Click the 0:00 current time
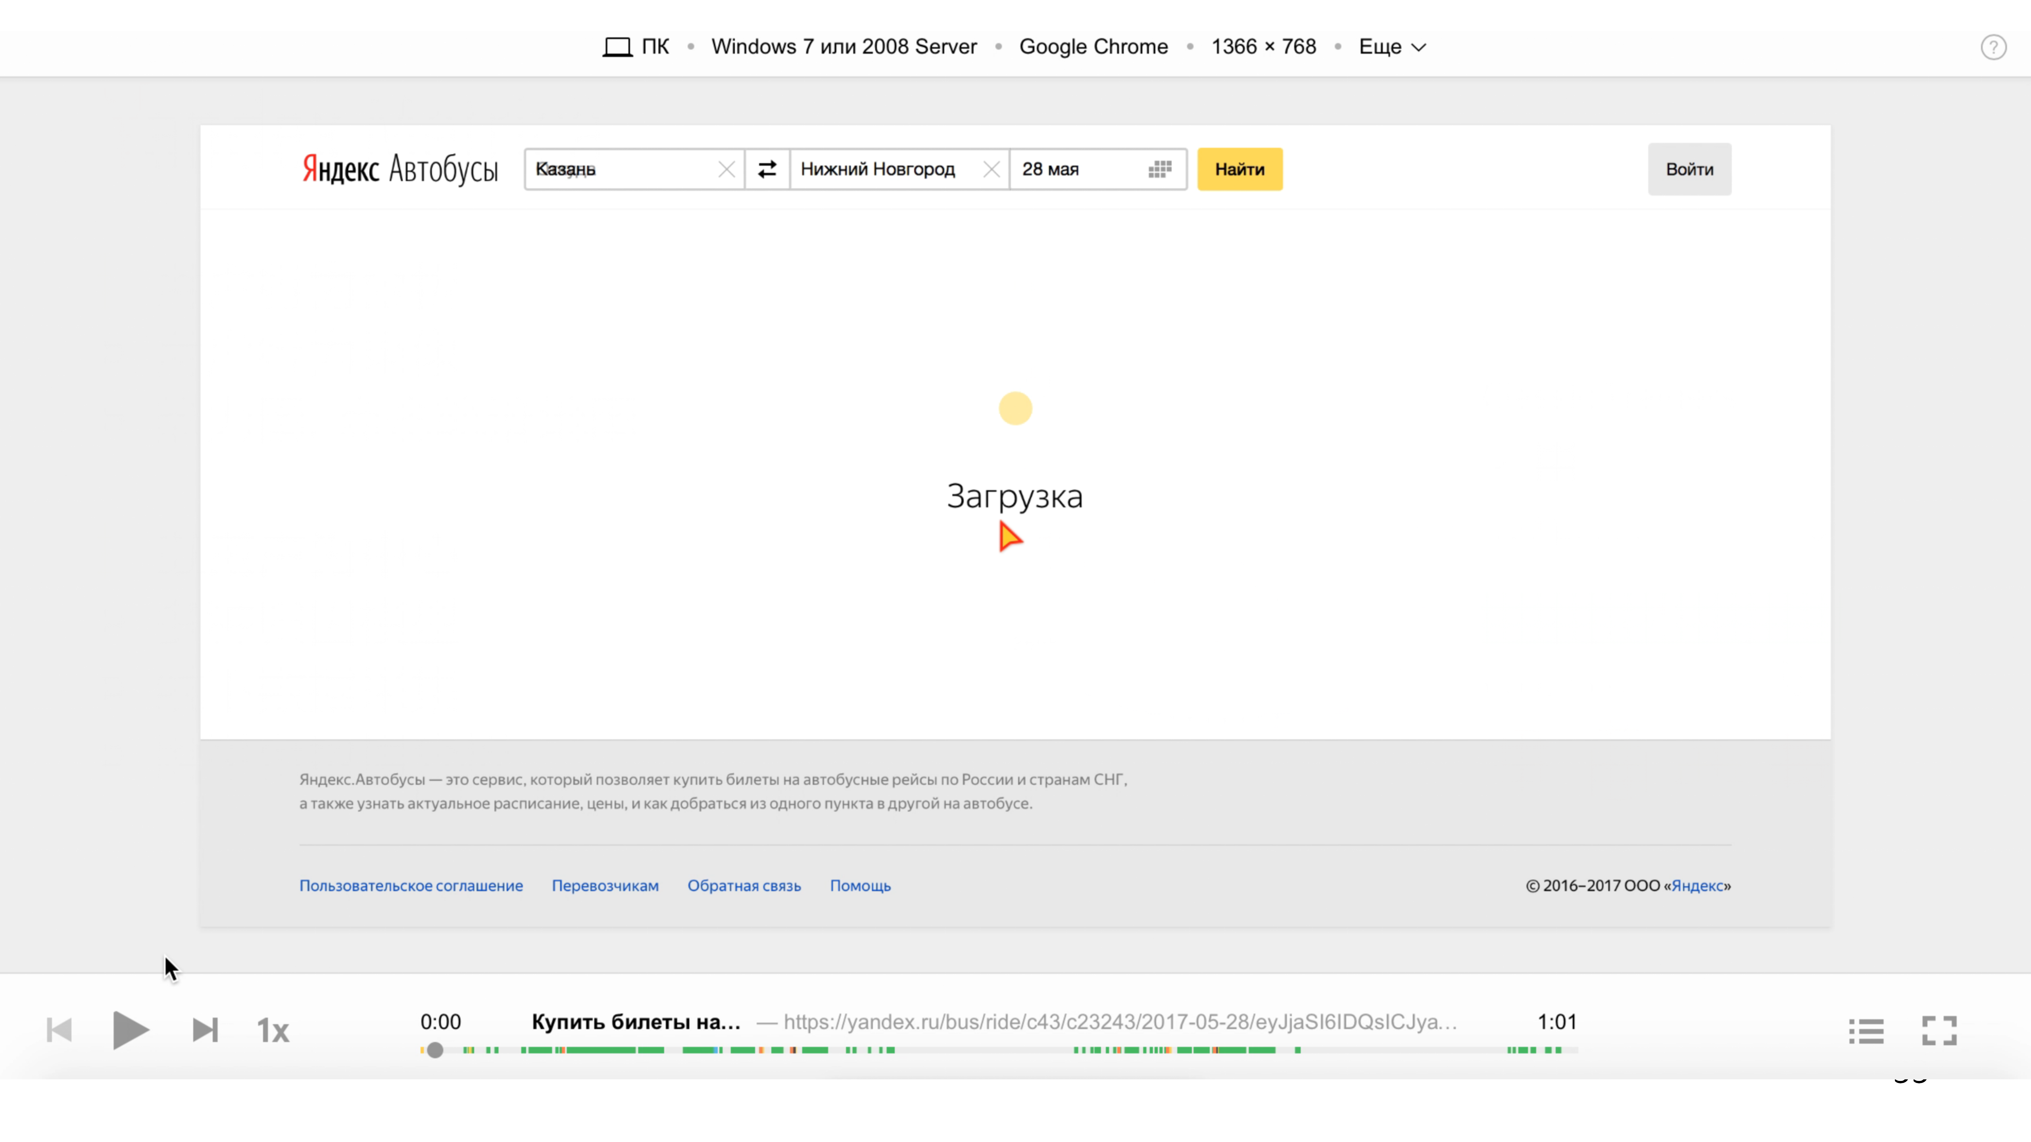This screenshot has height=1142, width=2031. tap(440, 1022)
